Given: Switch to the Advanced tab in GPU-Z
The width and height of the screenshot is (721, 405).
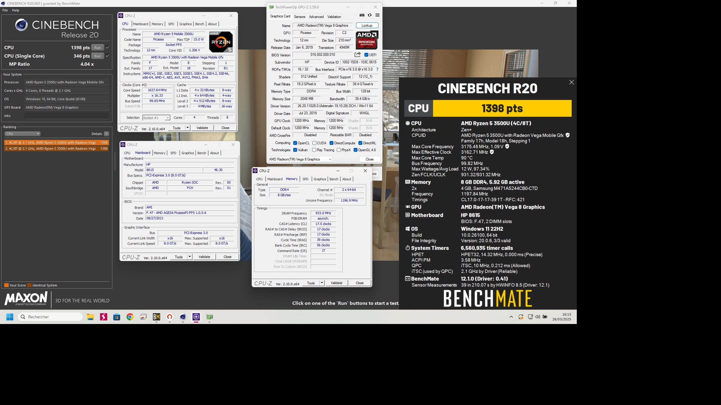Looking at the screenshot, I should [x=316, y=17].
